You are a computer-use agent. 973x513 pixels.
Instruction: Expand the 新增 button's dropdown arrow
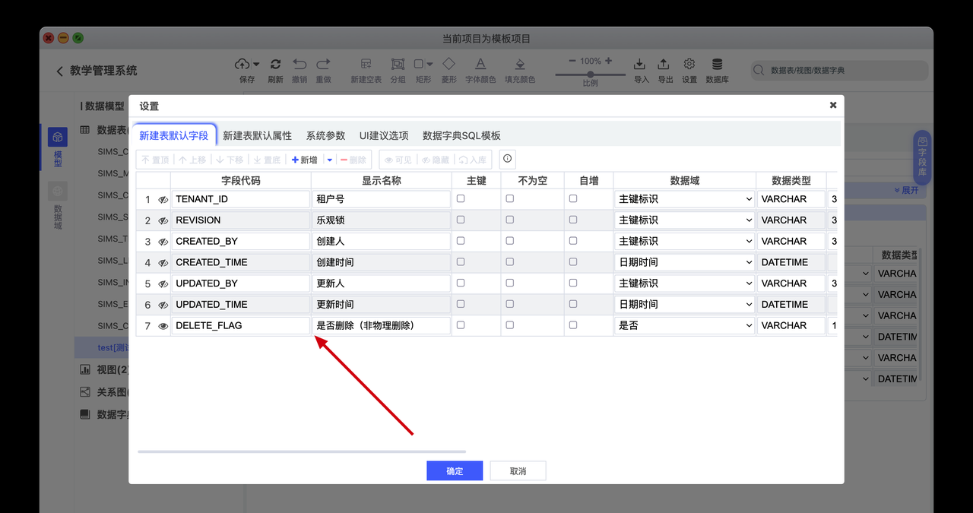pos(329,159)
